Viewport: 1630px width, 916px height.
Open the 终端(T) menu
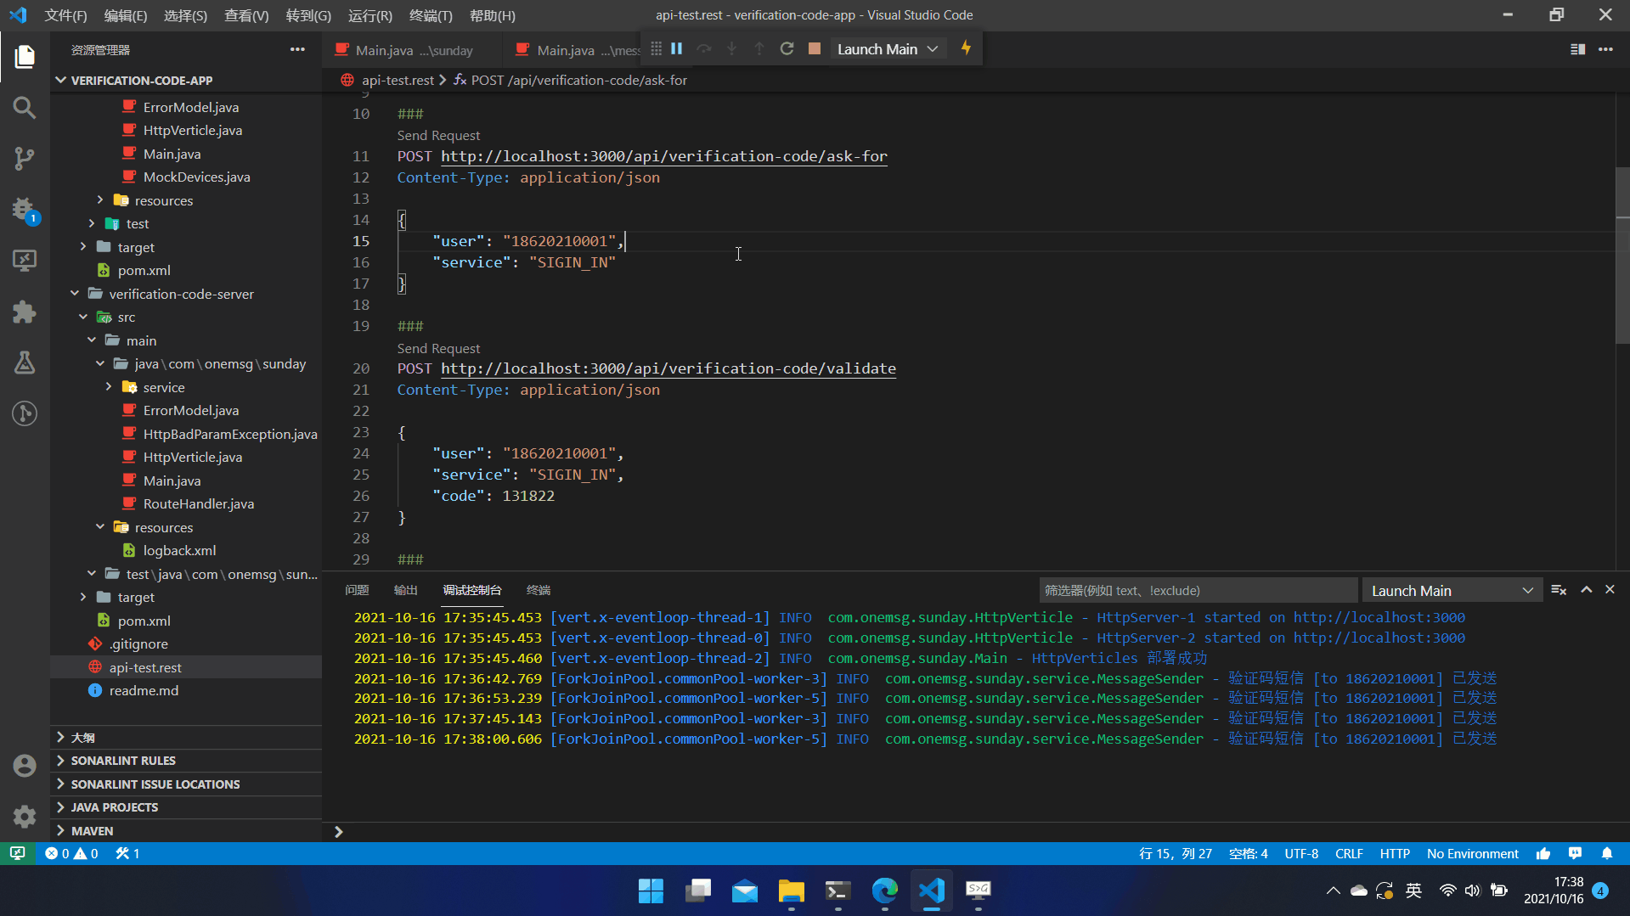coord(431,15)
